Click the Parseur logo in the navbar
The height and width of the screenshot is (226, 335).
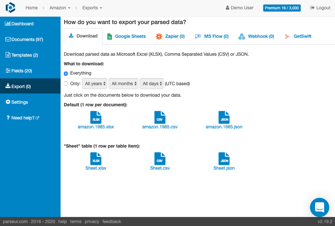click(10, 8)
